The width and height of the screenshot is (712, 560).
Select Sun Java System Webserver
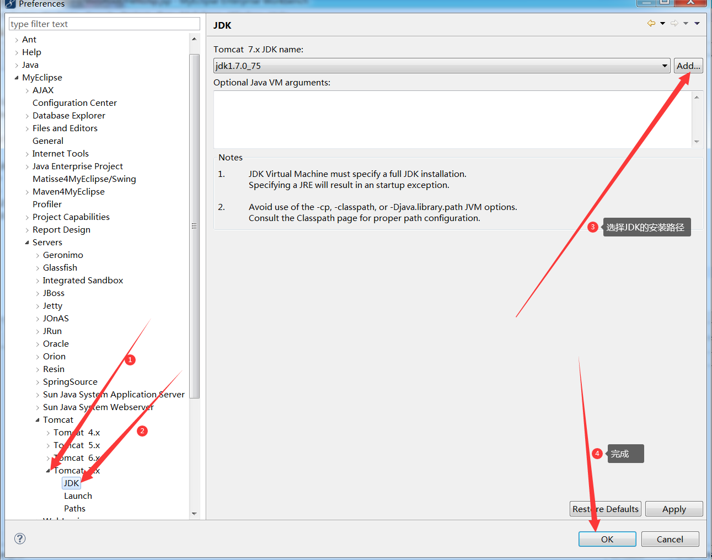click(x=98, y=407)
